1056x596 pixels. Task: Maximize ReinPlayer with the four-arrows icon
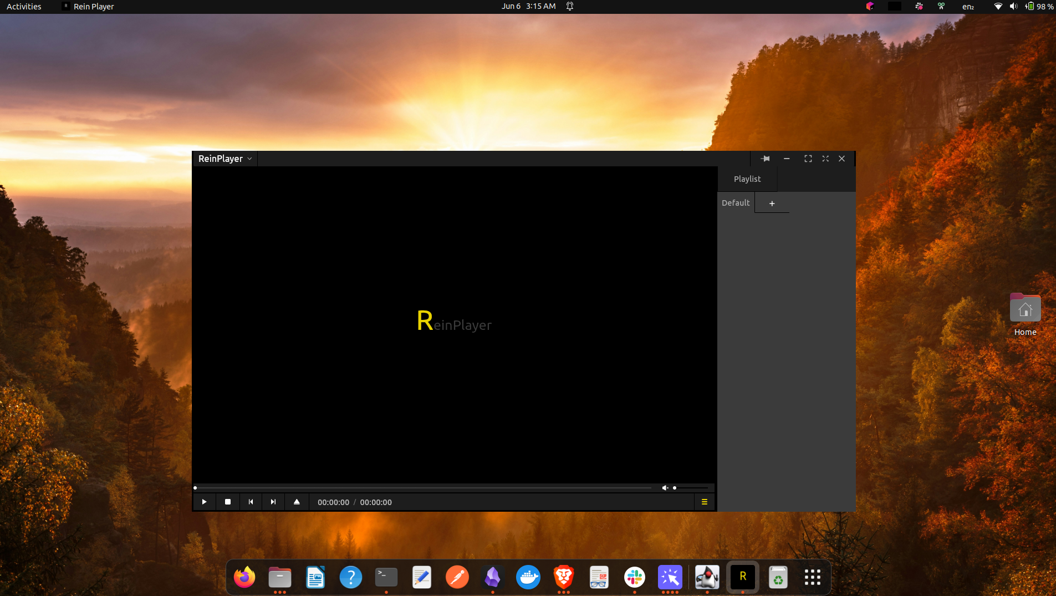click(x=825, y=159)
